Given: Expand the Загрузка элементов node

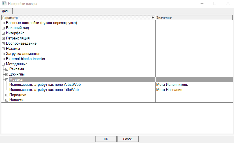Looking at the screenshot, I should click(x=3, y=54).
